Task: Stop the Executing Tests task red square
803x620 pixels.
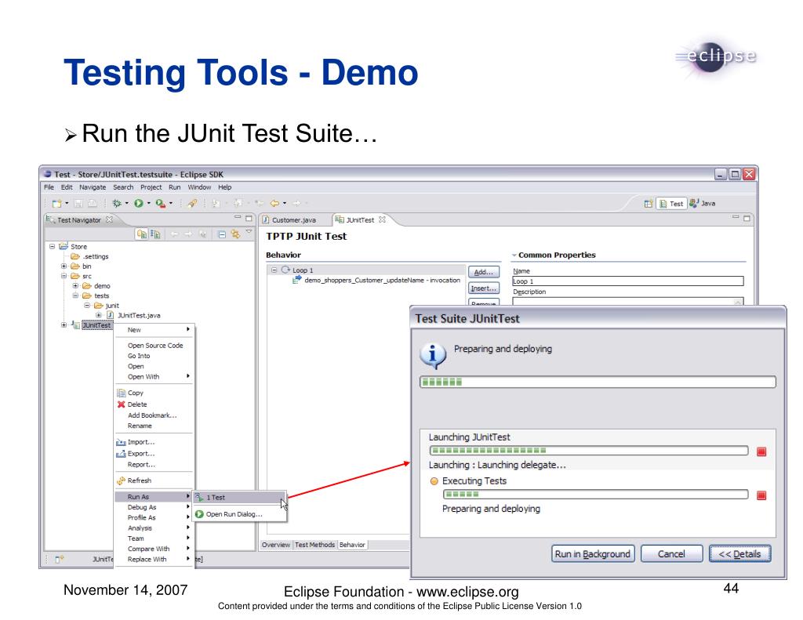Action: [761, 495]
